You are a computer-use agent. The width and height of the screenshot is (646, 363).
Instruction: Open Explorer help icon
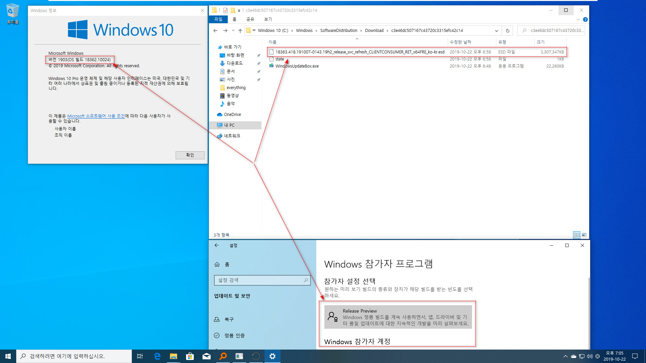pyautogui.click(x=585, y=19)
